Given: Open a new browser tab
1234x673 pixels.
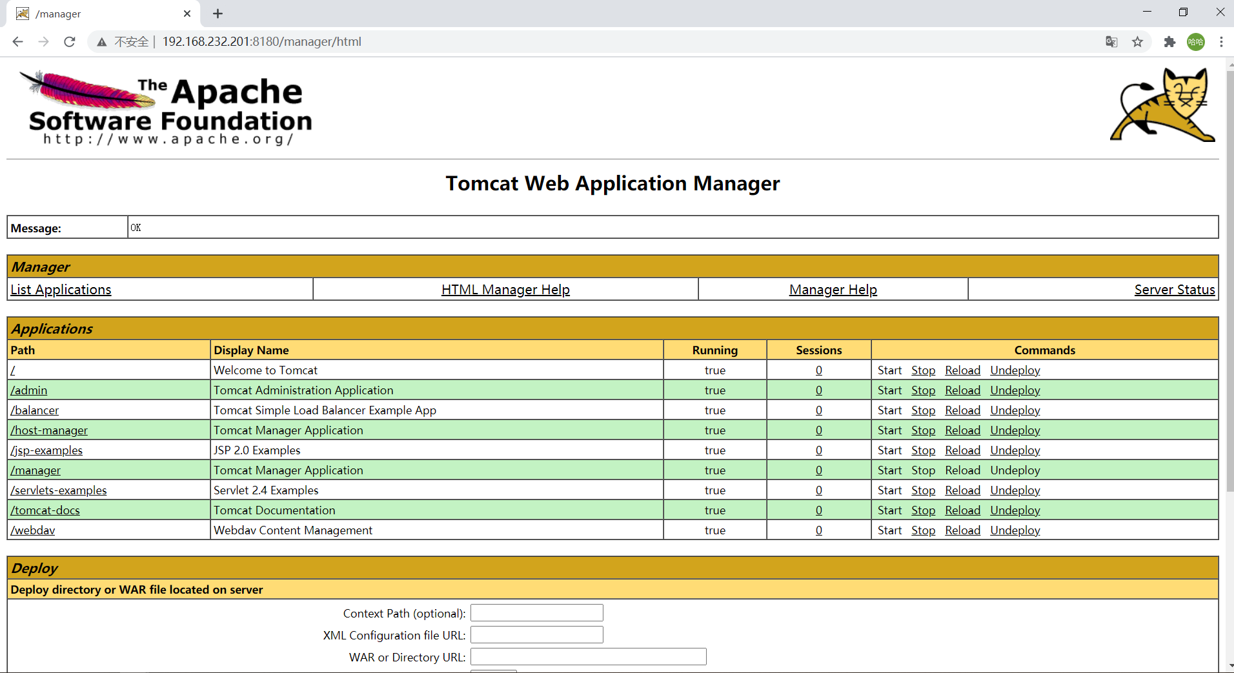Looking at the screenshot, I should click(217, 14).
